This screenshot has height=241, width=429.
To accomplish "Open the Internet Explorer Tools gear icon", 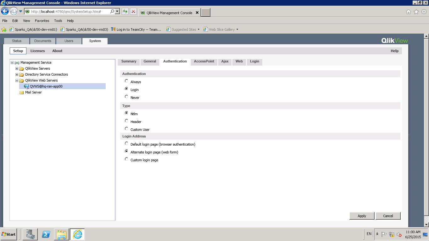I will coord(424,12).
